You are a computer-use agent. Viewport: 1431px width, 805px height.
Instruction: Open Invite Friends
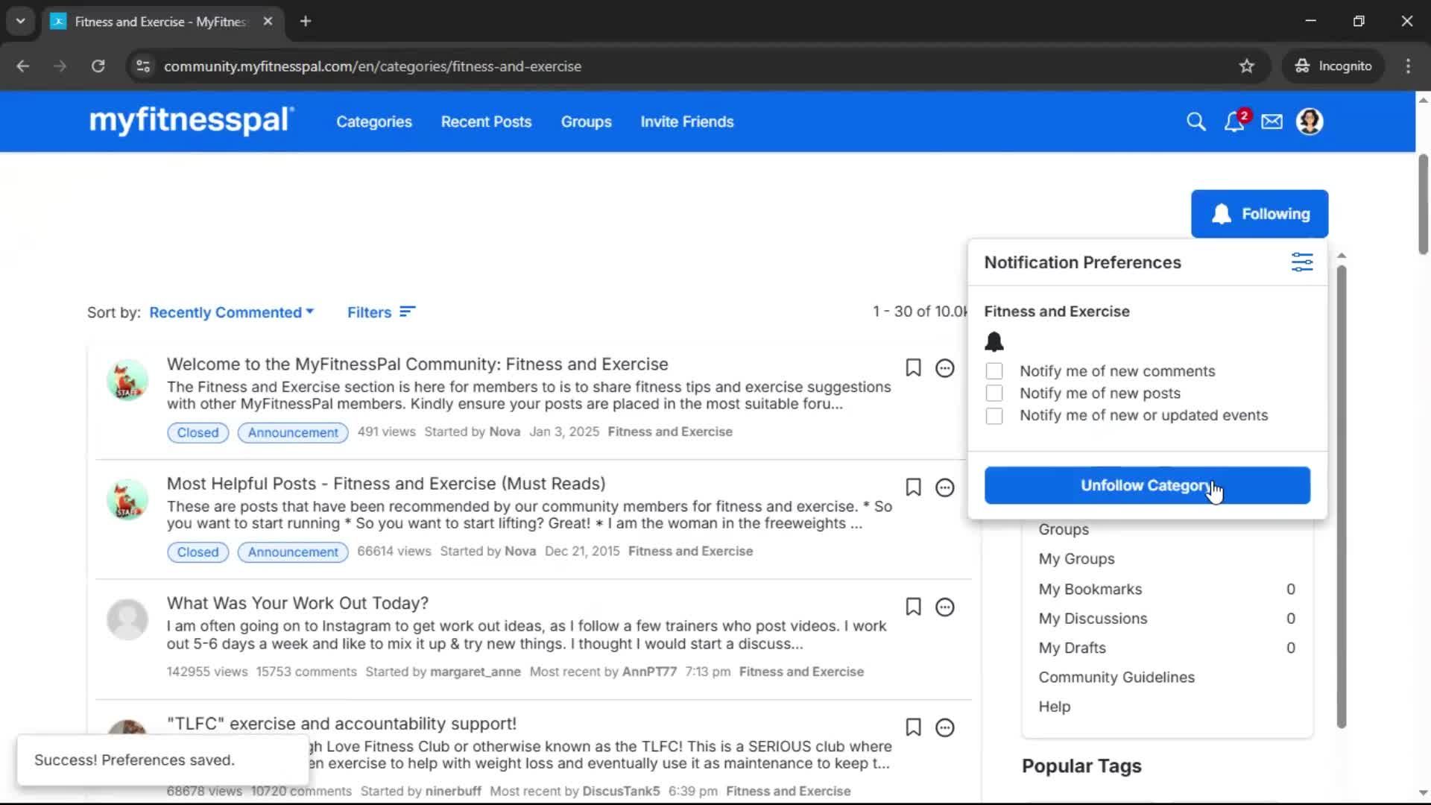(686, 121)
